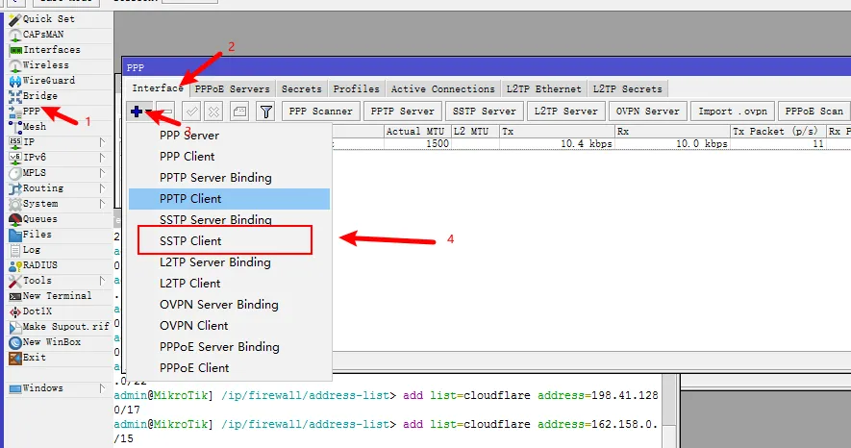
Task: Expand the IPv6 submenu arrow
Action: [102, 158]
